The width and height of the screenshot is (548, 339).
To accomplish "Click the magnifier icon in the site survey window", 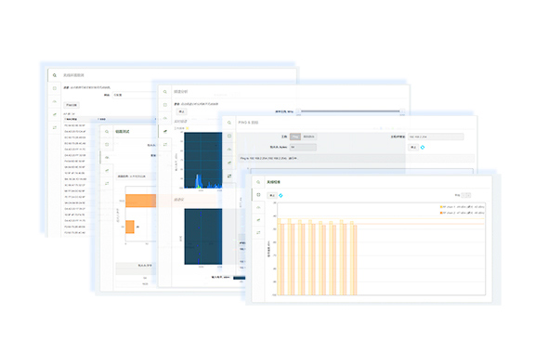I will [x=55, y=75].
